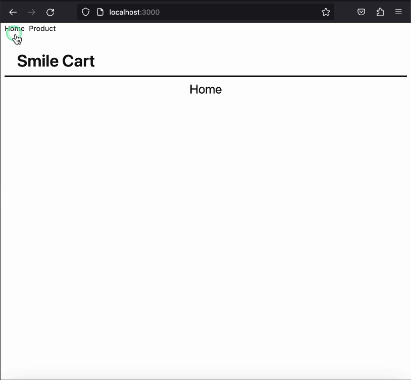Click the Smile Cart heading
Screen dimensions: 411x380
56,61
